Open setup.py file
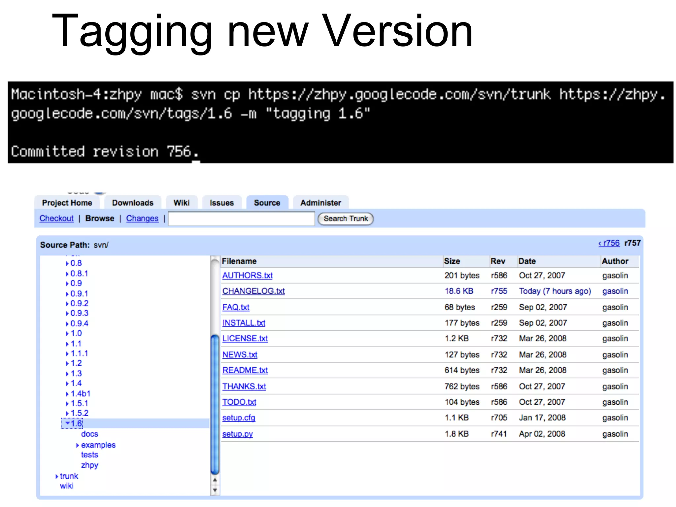Screen dimensions: 676x507 237,434
